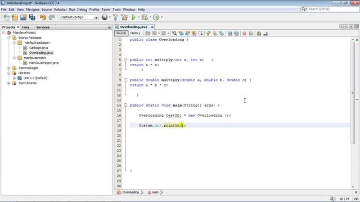Click the editor vertical scrollbar
The width and height of the screenshot is (360, 202).
tap(353, 93)
